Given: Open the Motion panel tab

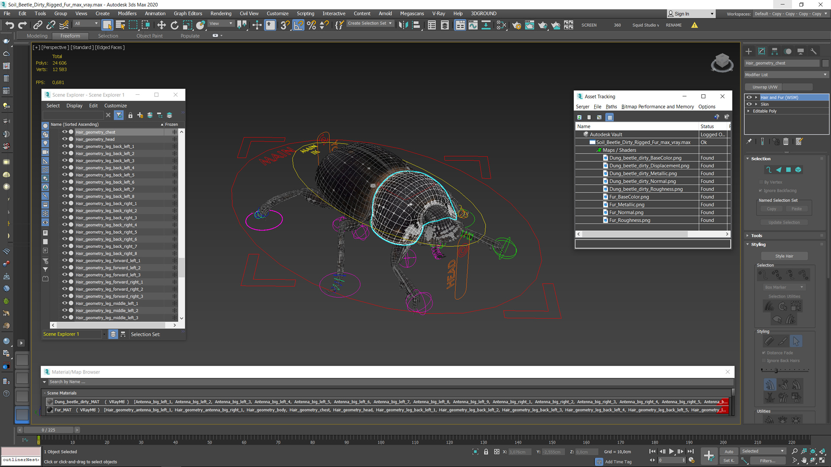Looking at the screenshot, I should click(788, 51).
